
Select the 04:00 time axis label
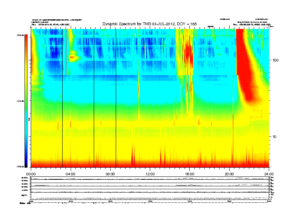pyautogui.click(x=71, y=174)
